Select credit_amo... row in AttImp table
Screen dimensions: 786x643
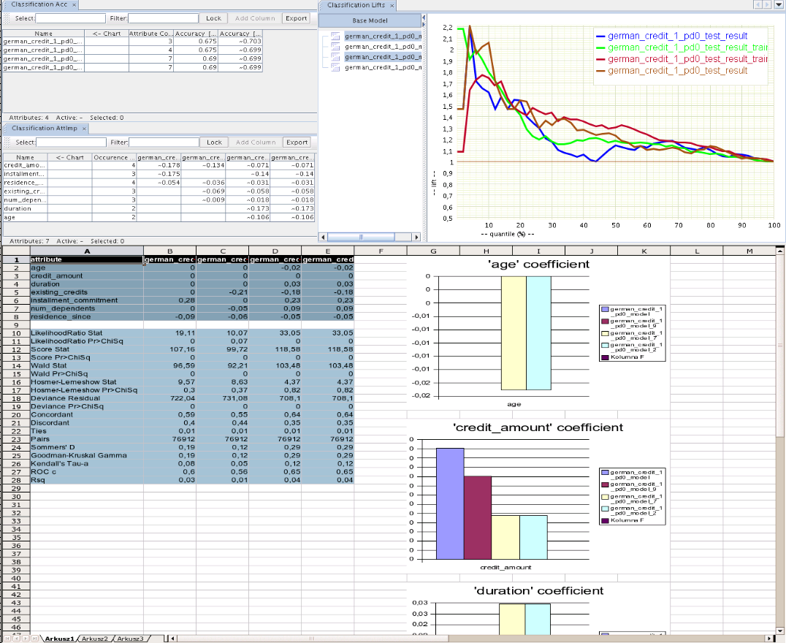point(159,165)
